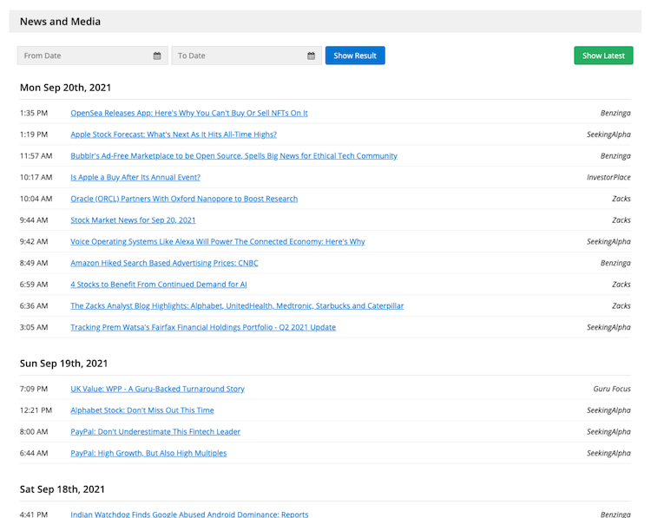
Task: Open 'Alphabet Stock: Don't Miss Out This Time'
Action: 141,410
